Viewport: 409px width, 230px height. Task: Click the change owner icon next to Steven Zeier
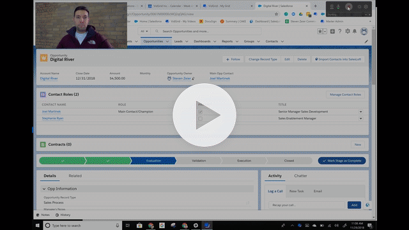(x=193, y=79)
